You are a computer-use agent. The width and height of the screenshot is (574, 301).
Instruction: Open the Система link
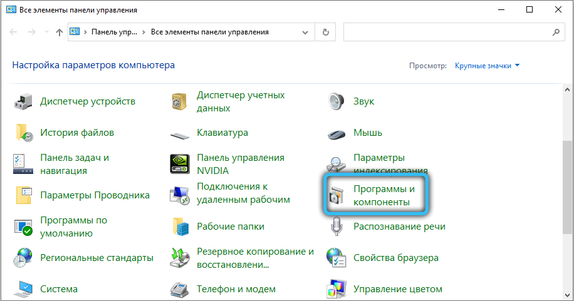[x=59, y=289]
